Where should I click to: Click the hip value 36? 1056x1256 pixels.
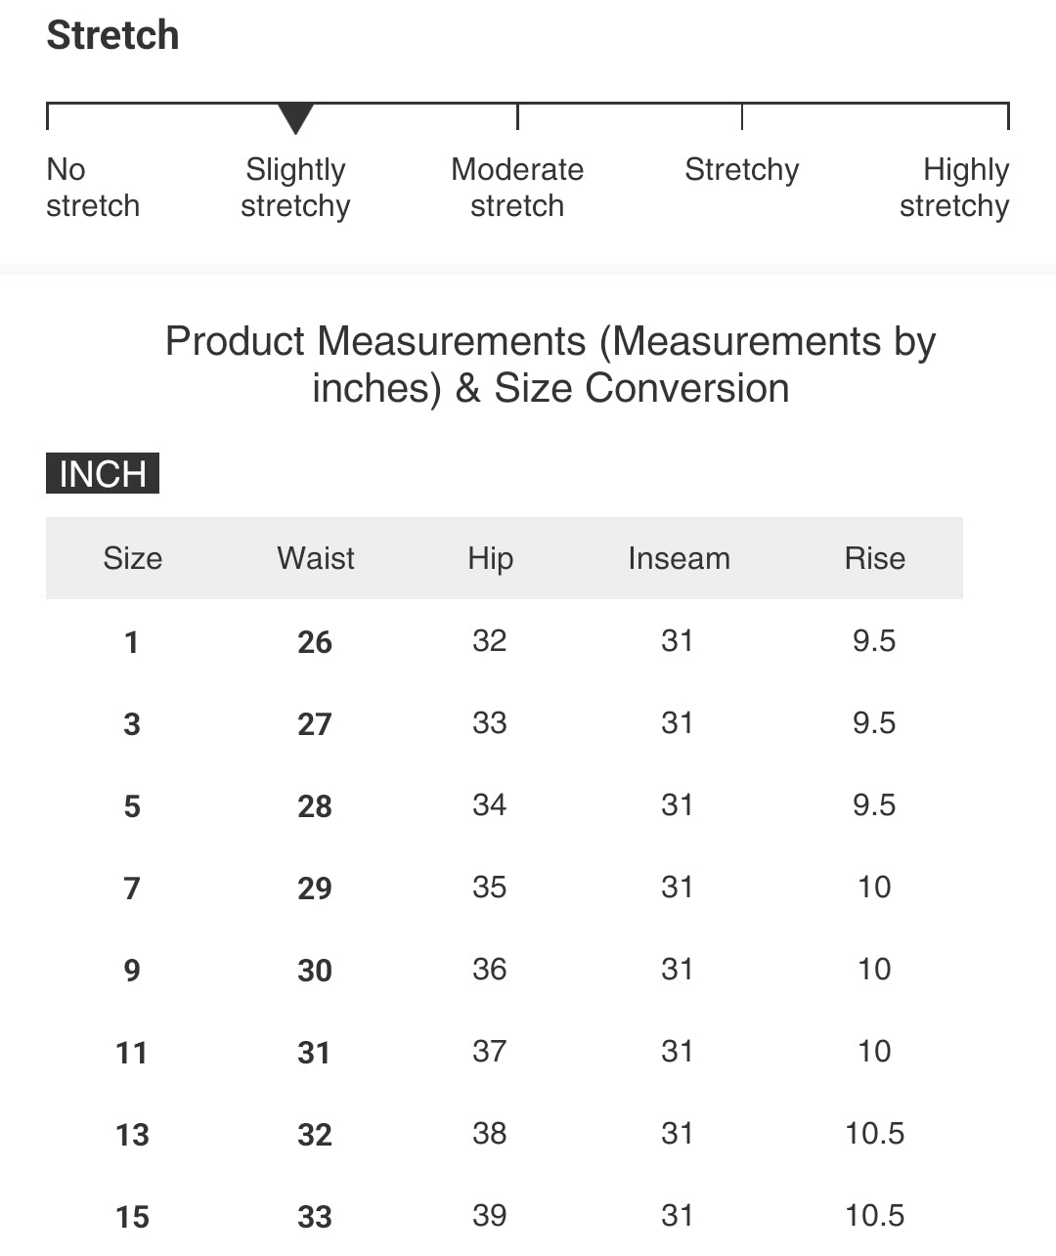coord(489,970)
